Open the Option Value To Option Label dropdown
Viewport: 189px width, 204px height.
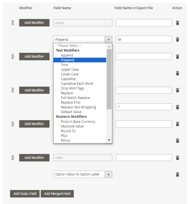coord(83,174)
